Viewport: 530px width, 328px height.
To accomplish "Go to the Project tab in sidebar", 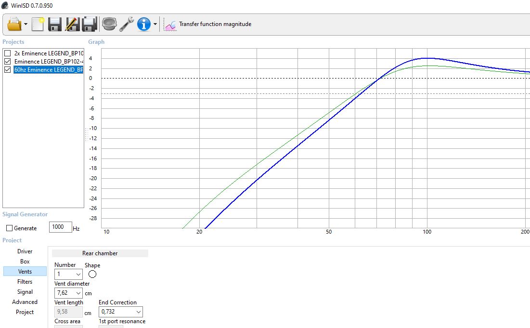I will (25, 312).
